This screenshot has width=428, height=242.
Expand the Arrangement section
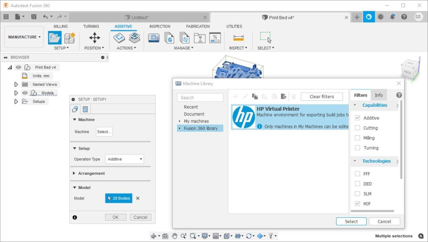(x=74, y=173)
